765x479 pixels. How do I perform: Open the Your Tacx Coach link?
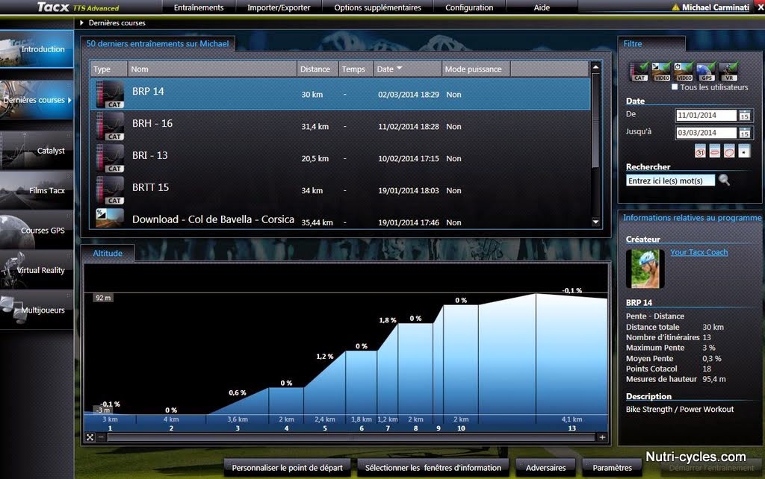click(x=699, y=252)
